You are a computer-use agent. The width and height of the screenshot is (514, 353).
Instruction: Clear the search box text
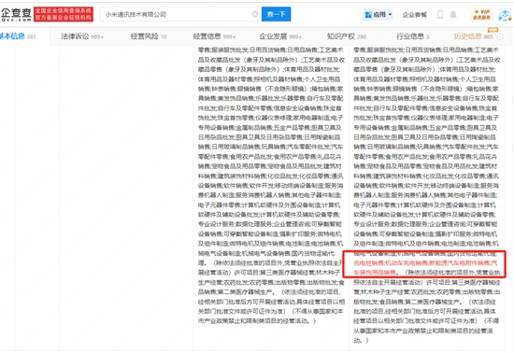(x=255, y=14)
